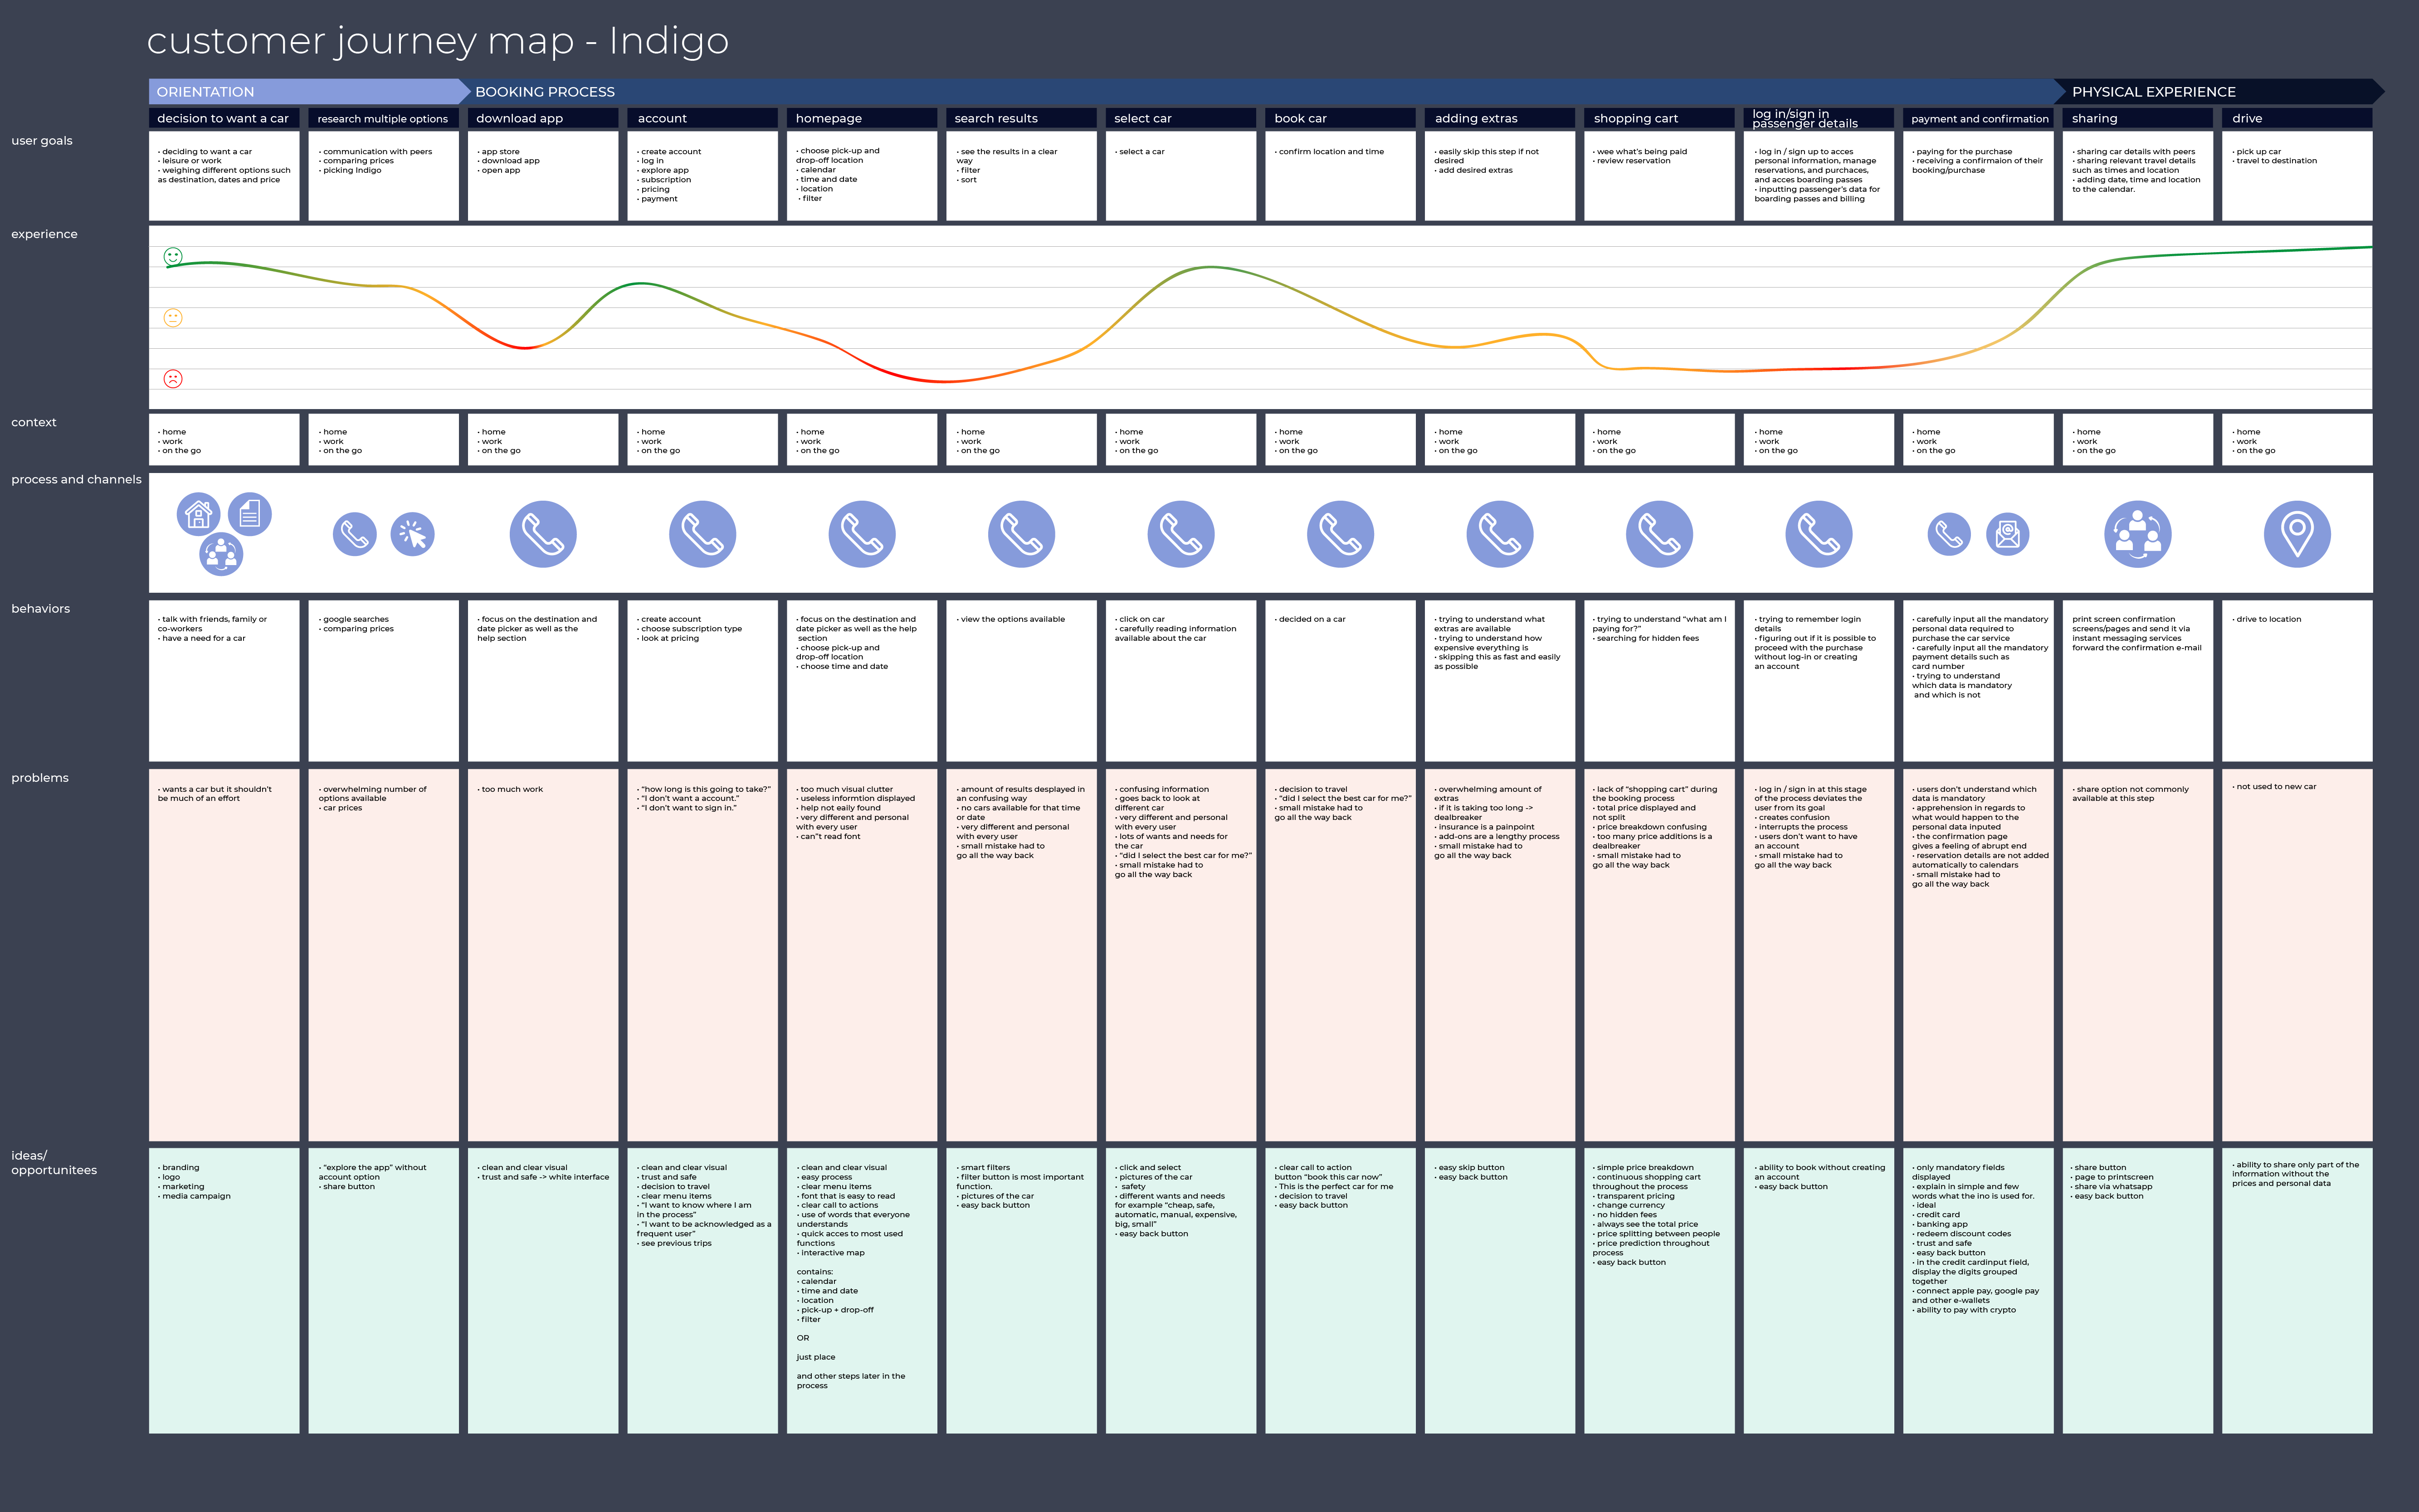Click the people group icon under sharing
This screenshot has height=1512, width=2419.
pos(2137,534)
